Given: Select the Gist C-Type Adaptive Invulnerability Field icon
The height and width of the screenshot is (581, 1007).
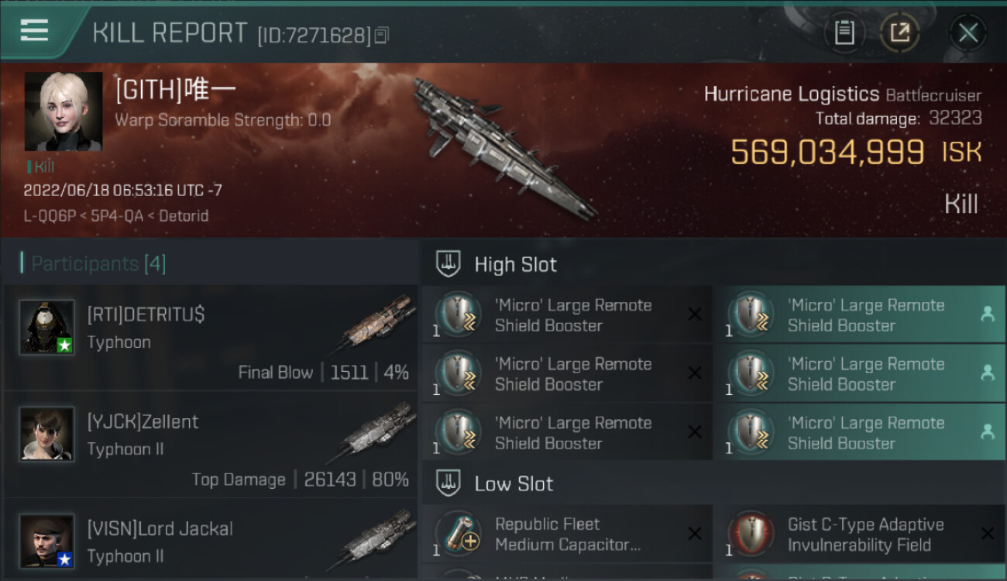Looking at the screenshot, I should 751,535.
